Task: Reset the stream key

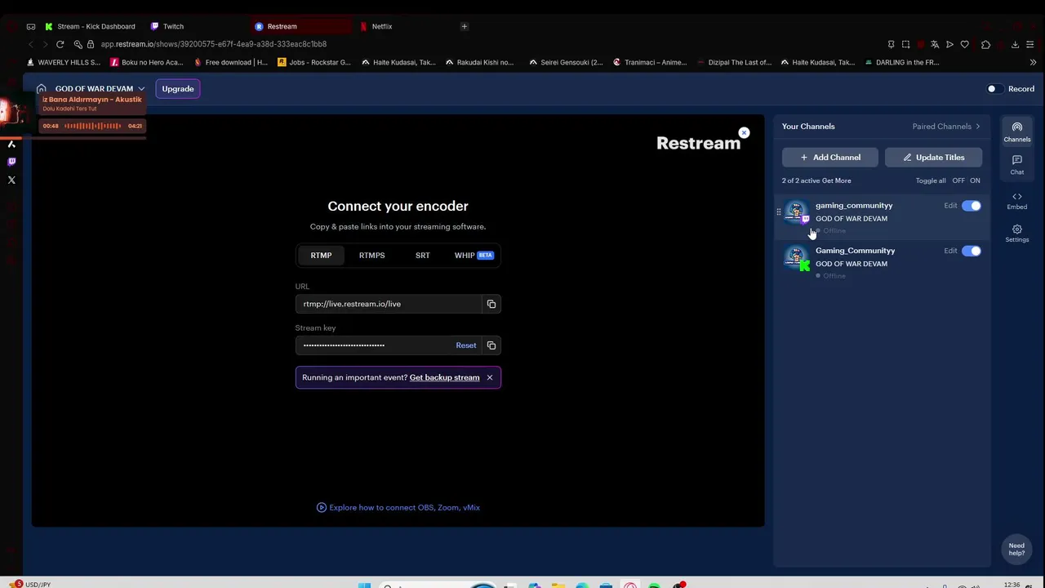Action: 465,345
